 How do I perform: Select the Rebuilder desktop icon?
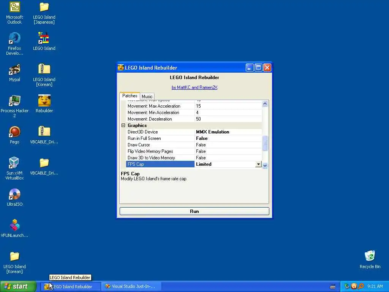(44, 100)
